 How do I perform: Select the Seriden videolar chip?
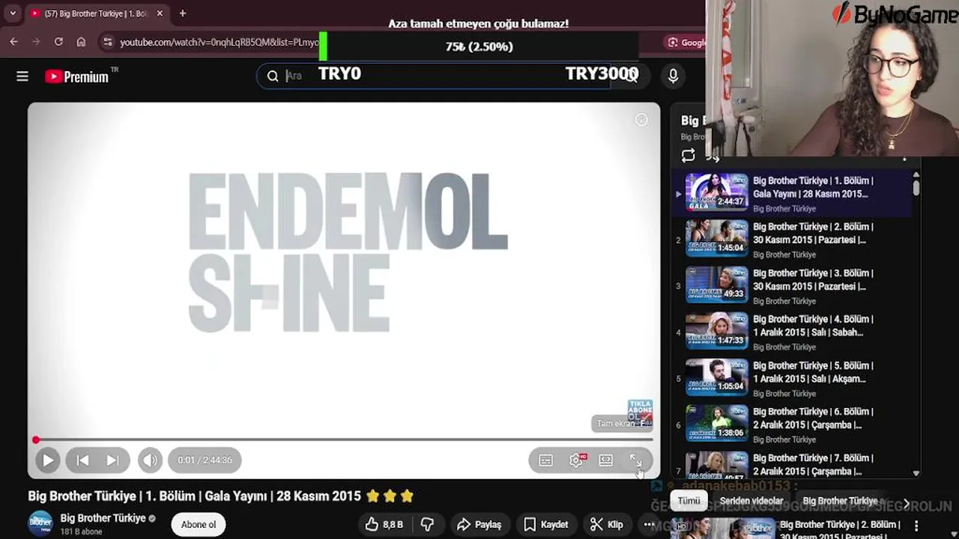coord(751,502)
